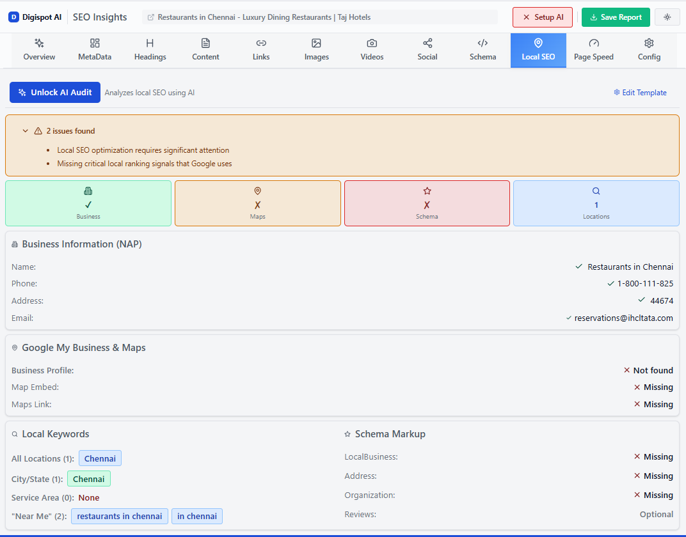The height and width of the screenshot is (537, 686).
Task: Open the Images section
Action: pyautogui.click(x=316, y=49)
